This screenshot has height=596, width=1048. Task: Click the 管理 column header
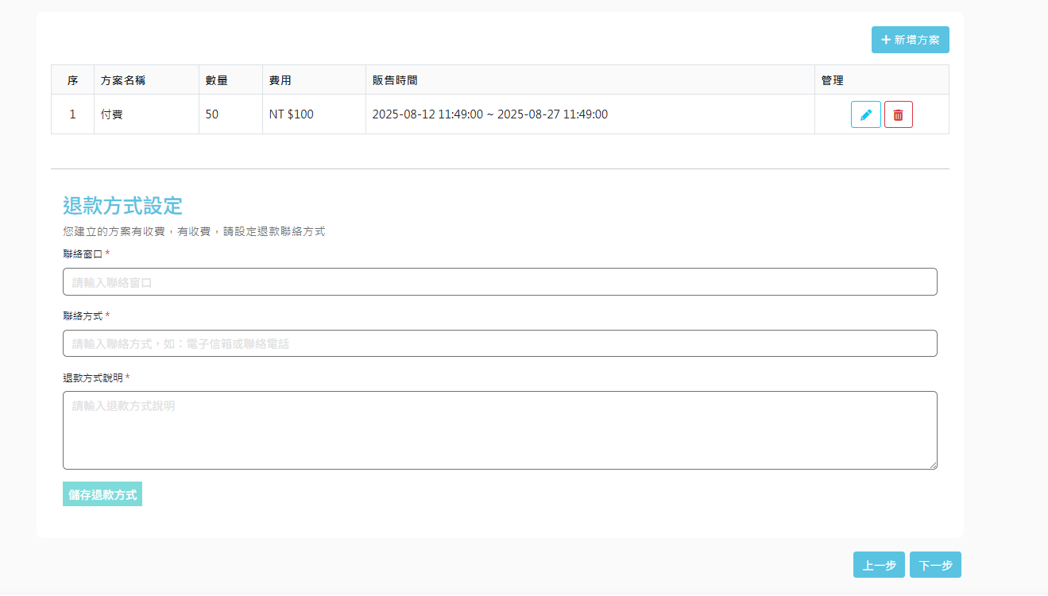click(x=833, y=80)
